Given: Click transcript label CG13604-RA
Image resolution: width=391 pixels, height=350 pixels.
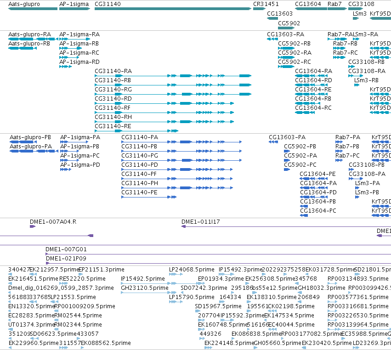Looking at the screenshot, I should pyautogui.click(x=313, y=71).
